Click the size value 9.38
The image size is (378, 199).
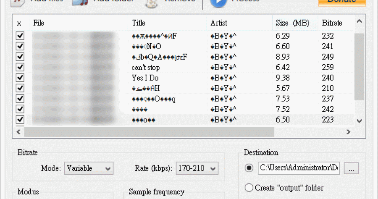[283, 78]
